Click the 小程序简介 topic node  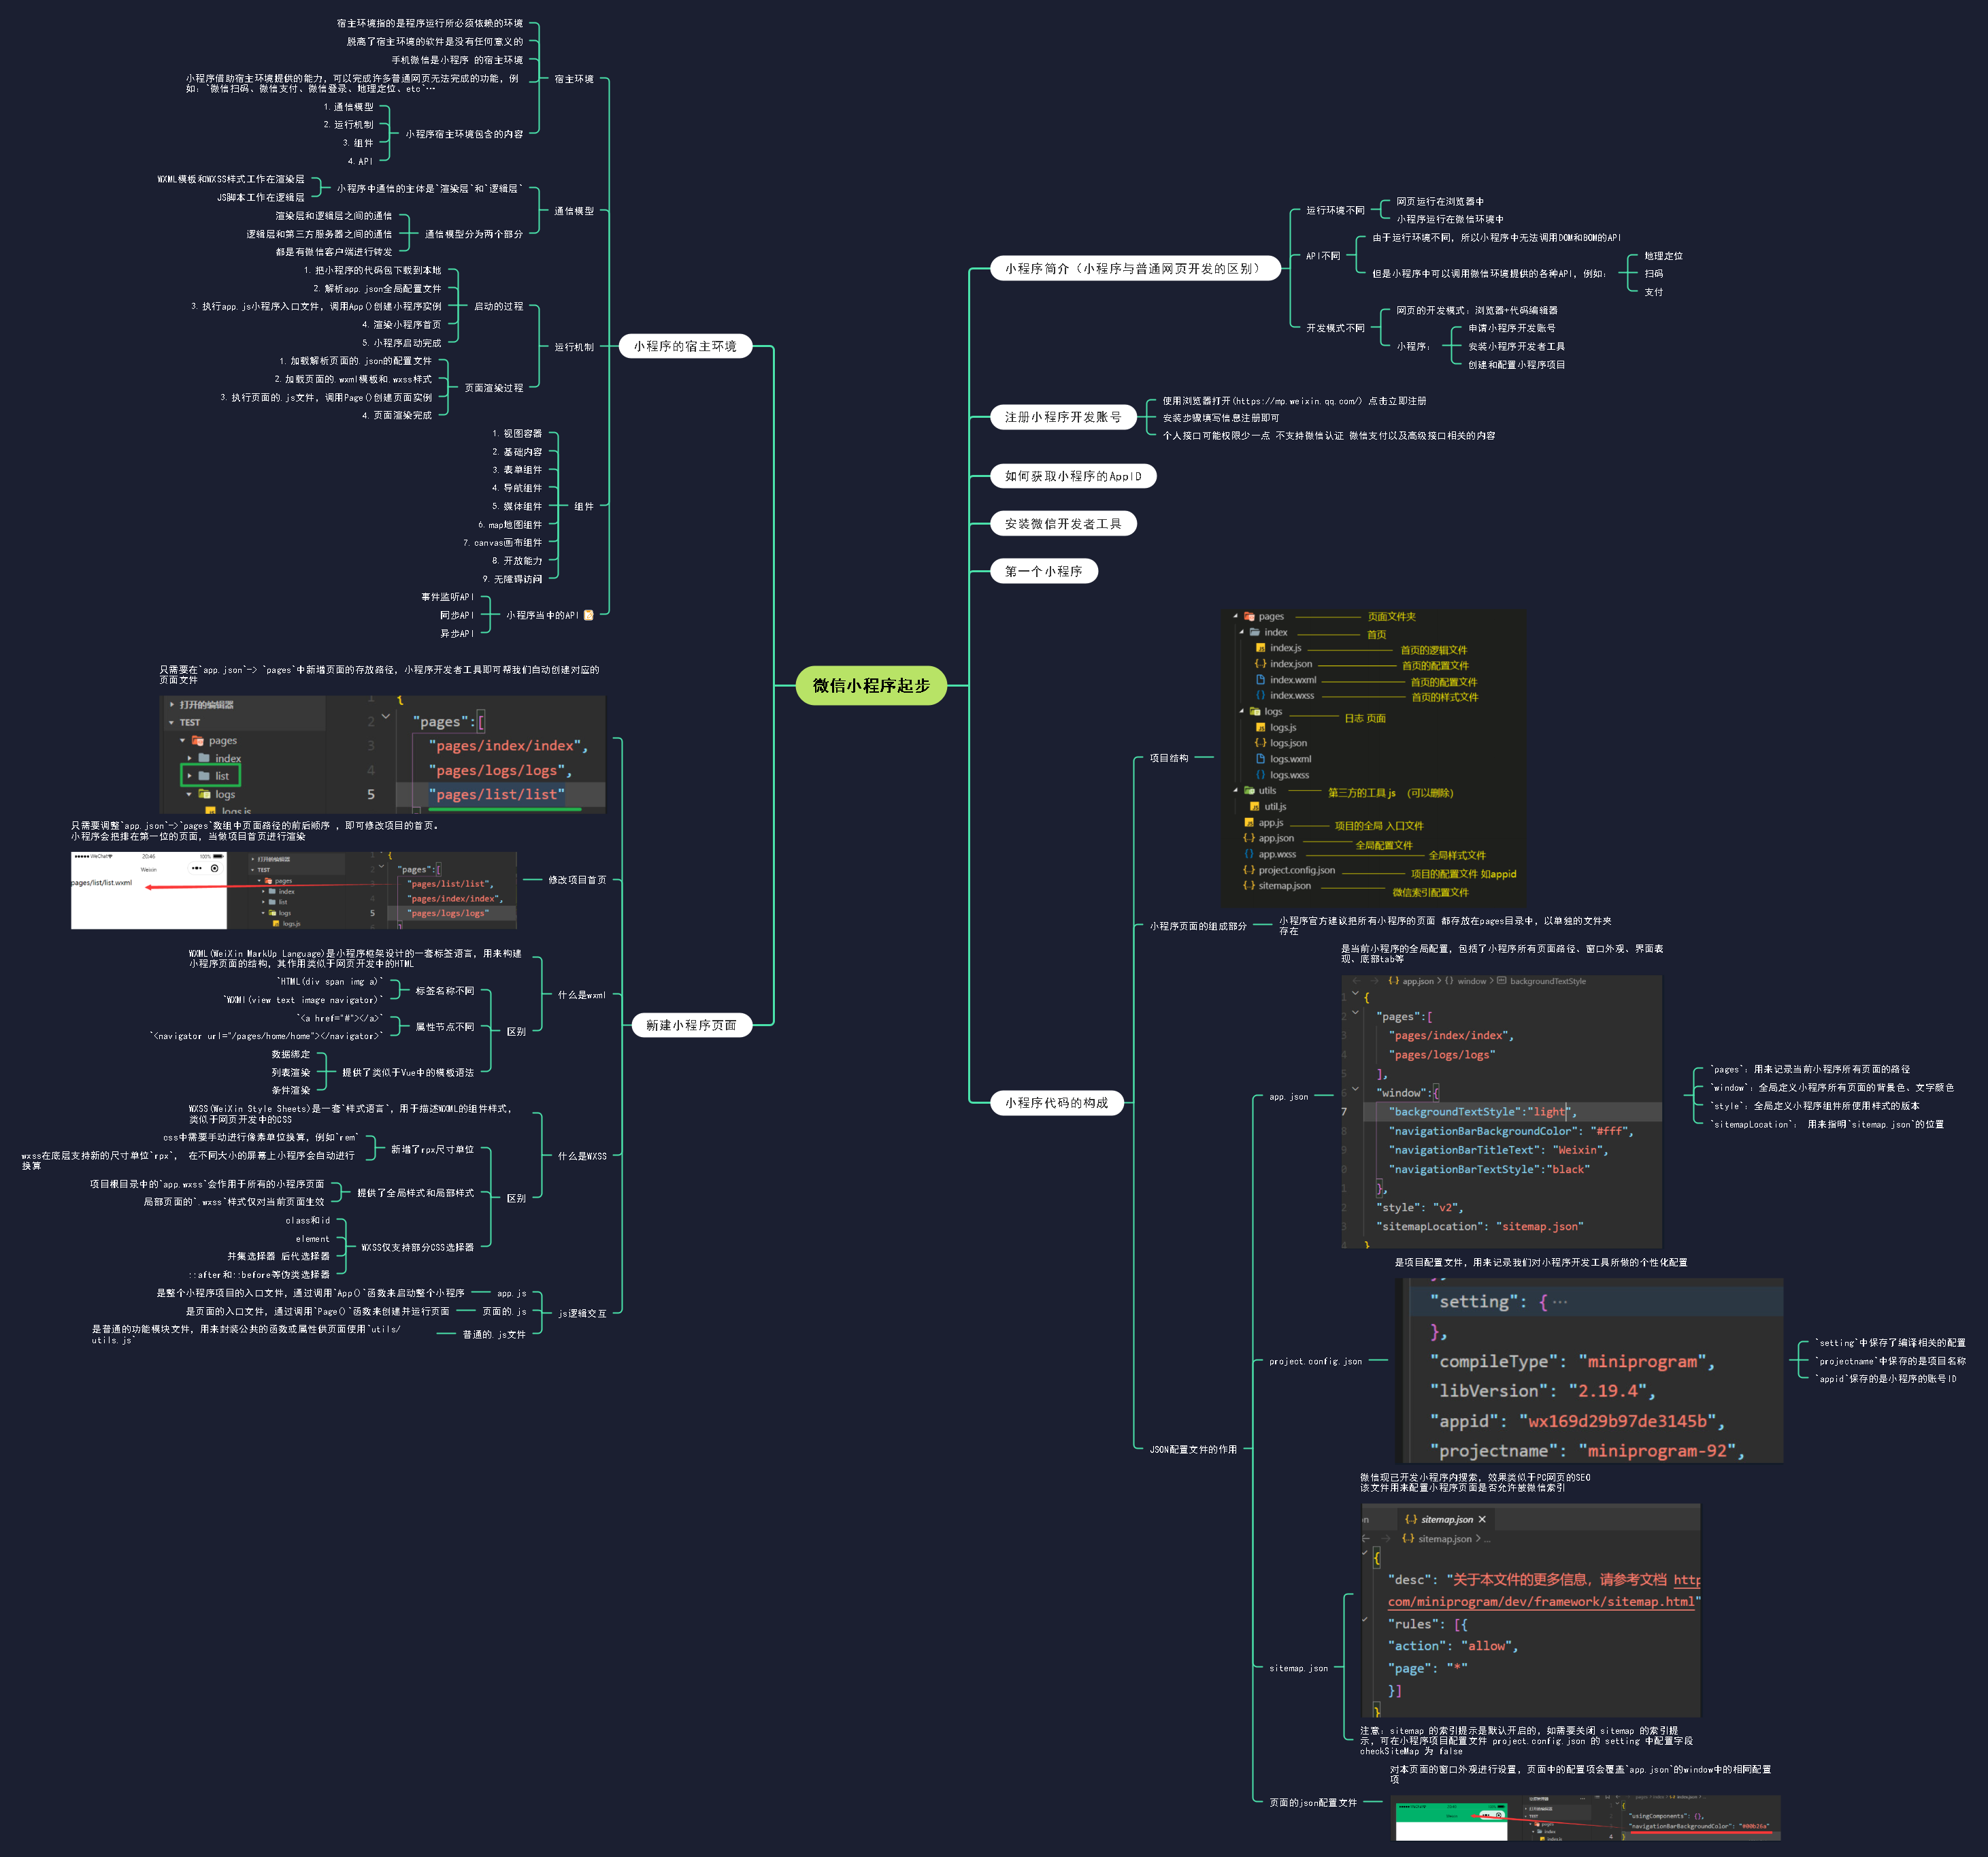(1135, 268)
